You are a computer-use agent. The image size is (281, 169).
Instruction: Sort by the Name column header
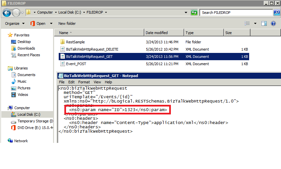click(99, 33)
